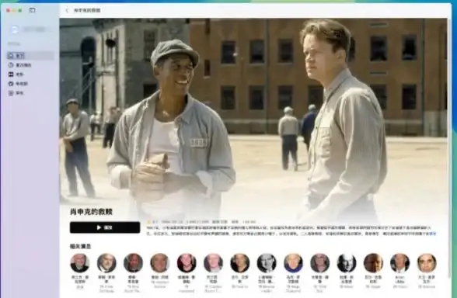Click the last visible cast member's portrait

click(x=427, y=263)
